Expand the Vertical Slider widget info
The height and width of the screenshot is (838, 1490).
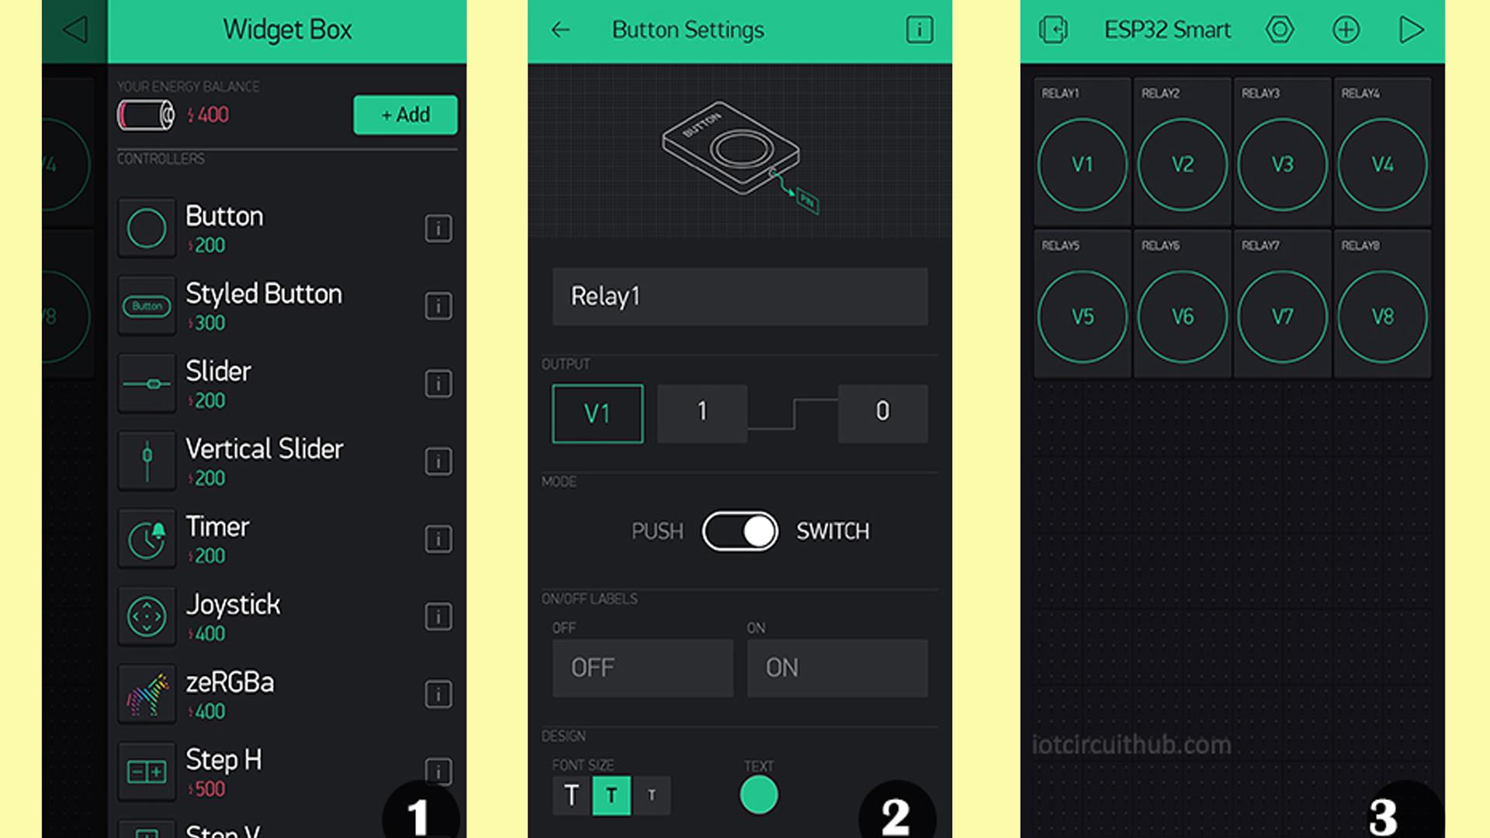pos(436,462)
